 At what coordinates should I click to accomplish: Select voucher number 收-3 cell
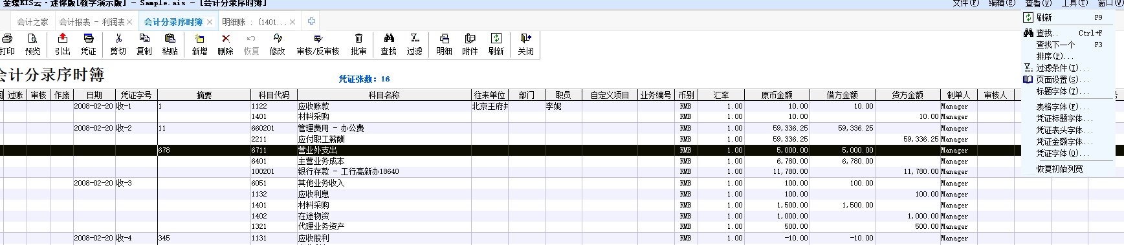136,183
